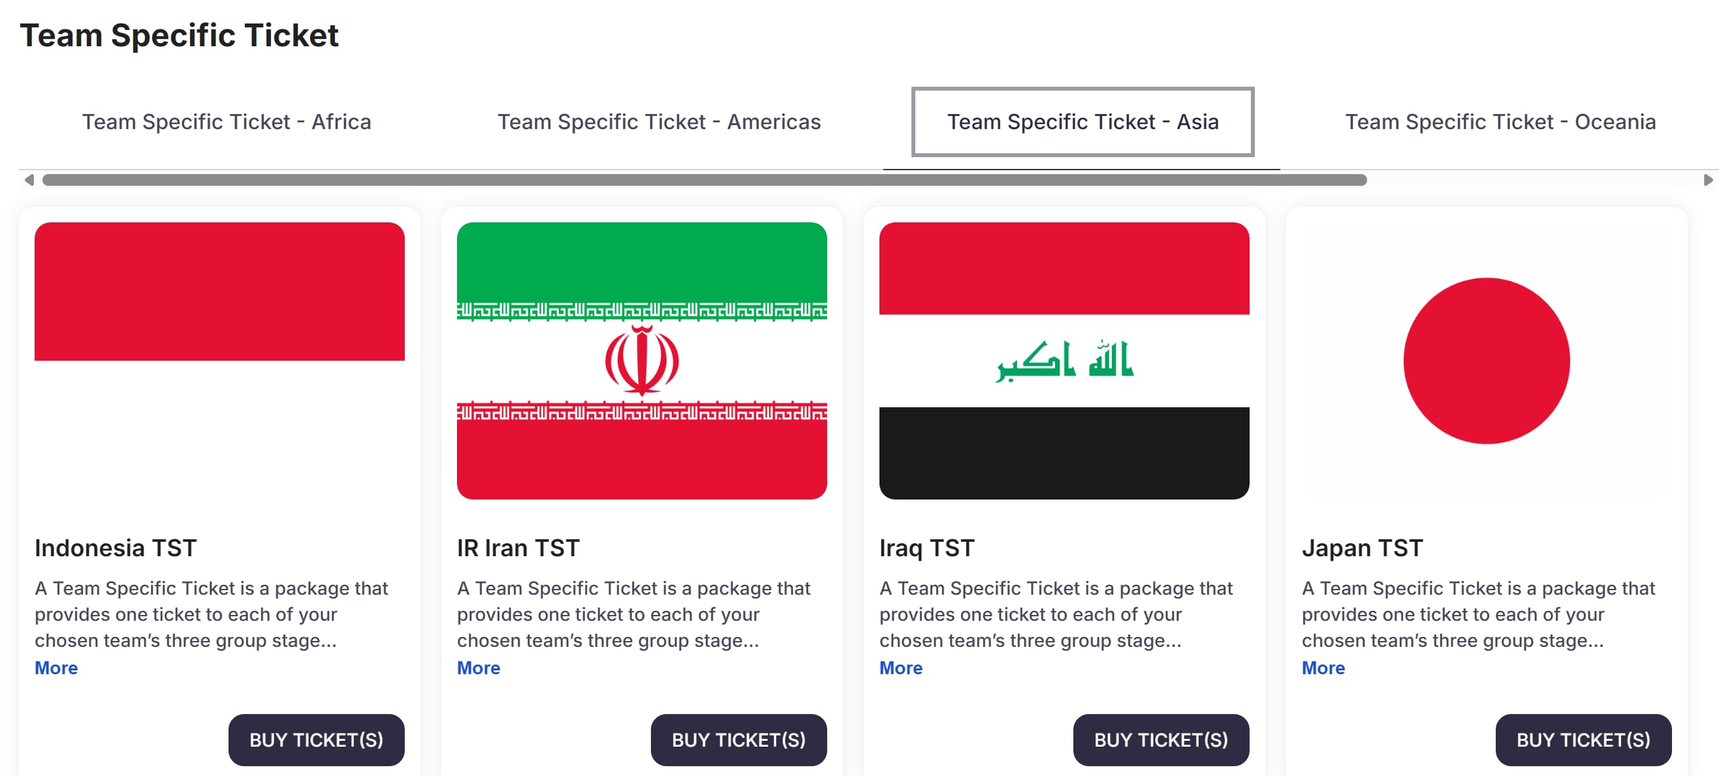Click Buy Ticket(s) on the Japan card

click(1583, 739)
